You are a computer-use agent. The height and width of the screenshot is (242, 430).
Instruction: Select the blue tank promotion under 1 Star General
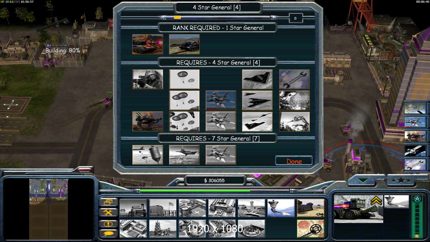[184, 44]
